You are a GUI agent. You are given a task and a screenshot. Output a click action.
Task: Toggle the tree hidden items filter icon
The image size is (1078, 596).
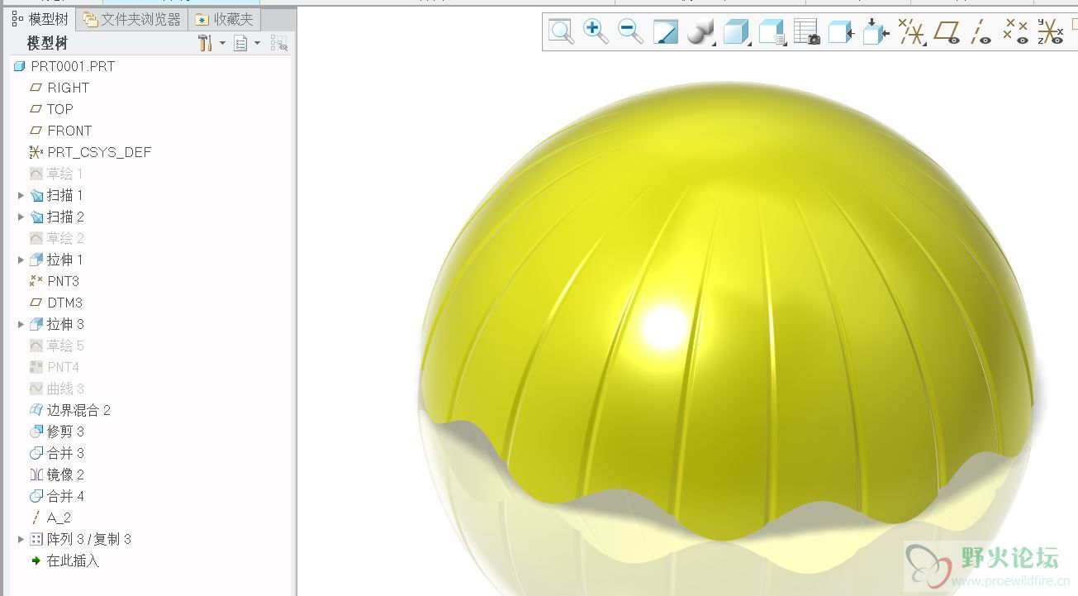[279, 43]
